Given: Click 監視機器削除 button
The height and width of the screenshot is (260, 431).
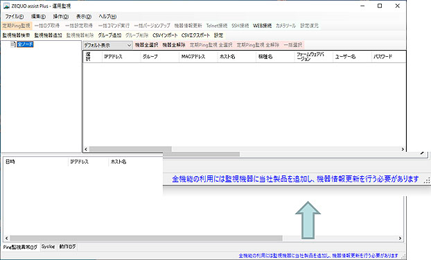Looking at the screenshot, I should click(80, 35).
